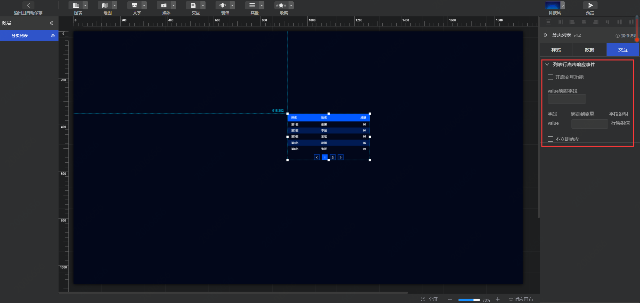Viewport: 640px width, 303px height.
Task: Select the 分页列表 layer in layers list
Action: tap(29, 36)
